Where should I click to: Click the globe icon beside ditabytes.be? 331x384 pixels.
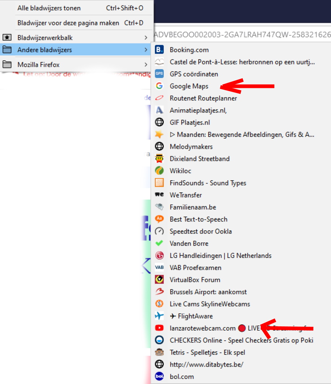point(159,364)
